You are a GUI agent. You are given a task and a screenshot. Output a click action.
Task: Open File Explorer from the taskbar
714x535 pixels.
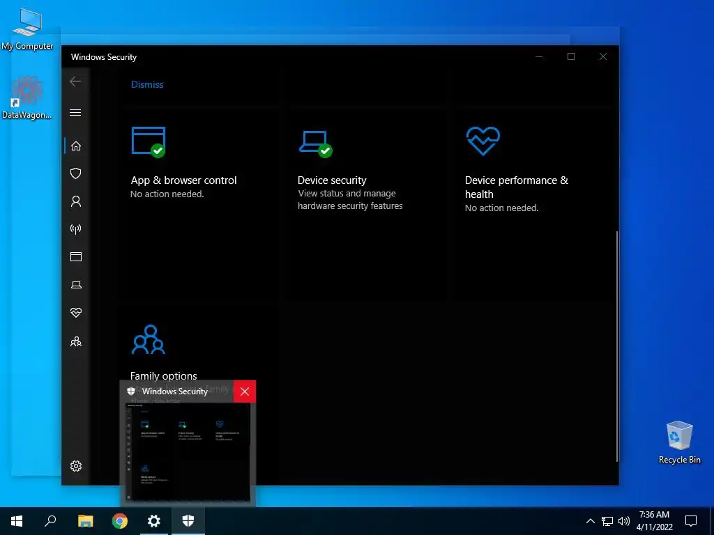(x=85, y=521)
